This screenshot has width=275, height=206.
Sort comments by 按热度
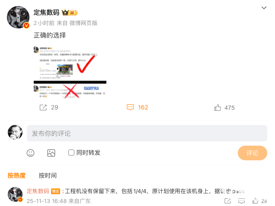pos(17,175)
